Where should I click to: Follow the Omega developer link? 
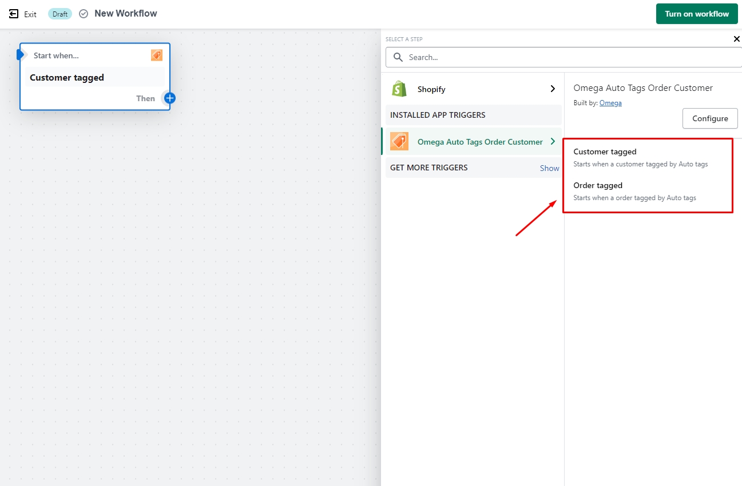(610, 103)
